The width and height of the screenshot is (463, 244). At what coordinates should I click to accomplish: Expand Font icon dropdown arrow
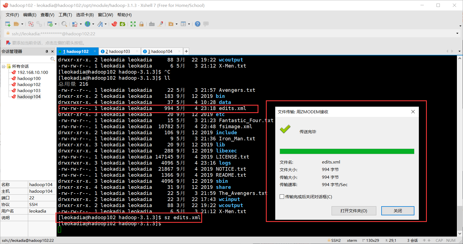coord(105,24)
